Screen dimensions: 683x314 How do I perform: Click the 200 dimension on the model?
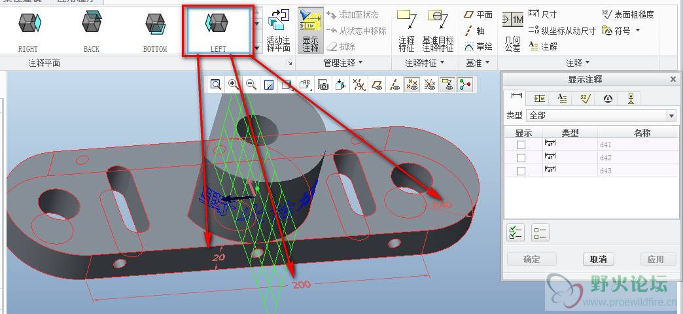(x=302, y=285)
